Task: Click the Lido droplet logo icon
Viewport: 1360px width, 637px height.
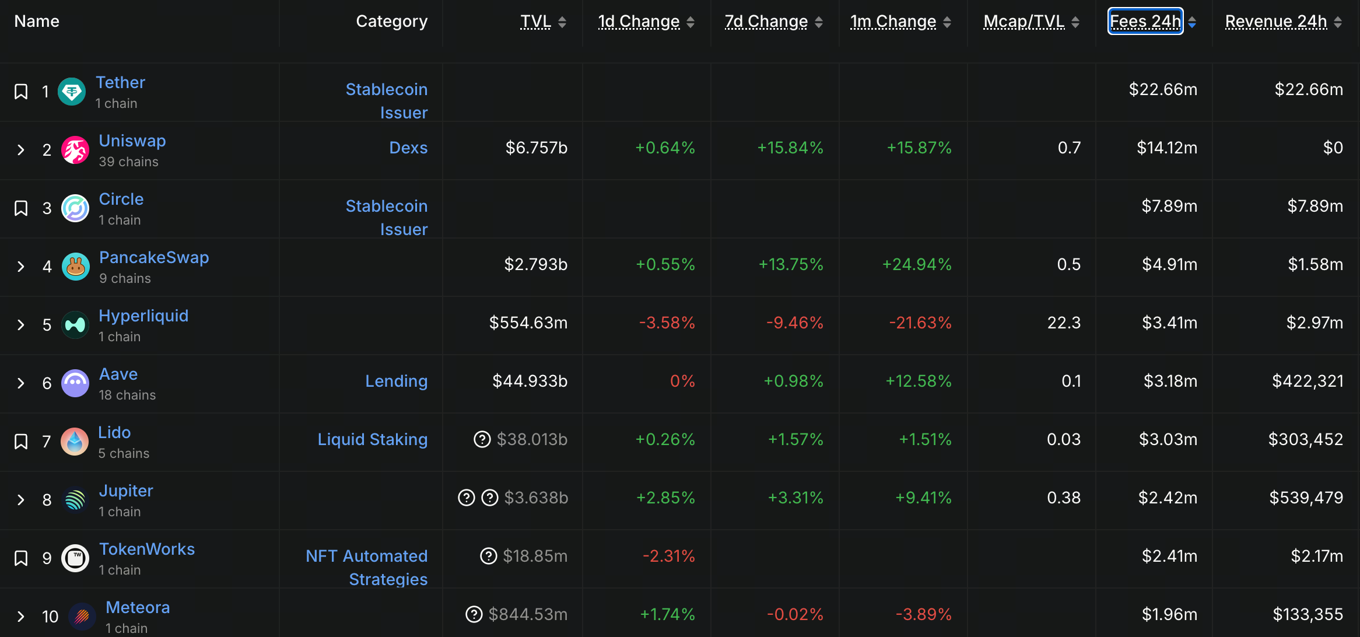Action: coord(75,442)
